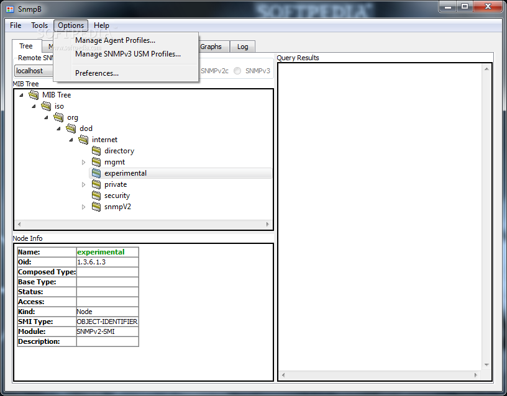Select the experimental tree label
The width and height of the screenshot is (507, 396).
pos(126,173)
